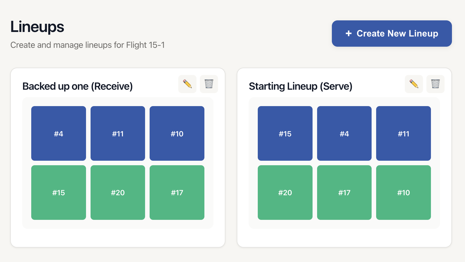Select player #10 in Backed up one lineup

point(177,133)
